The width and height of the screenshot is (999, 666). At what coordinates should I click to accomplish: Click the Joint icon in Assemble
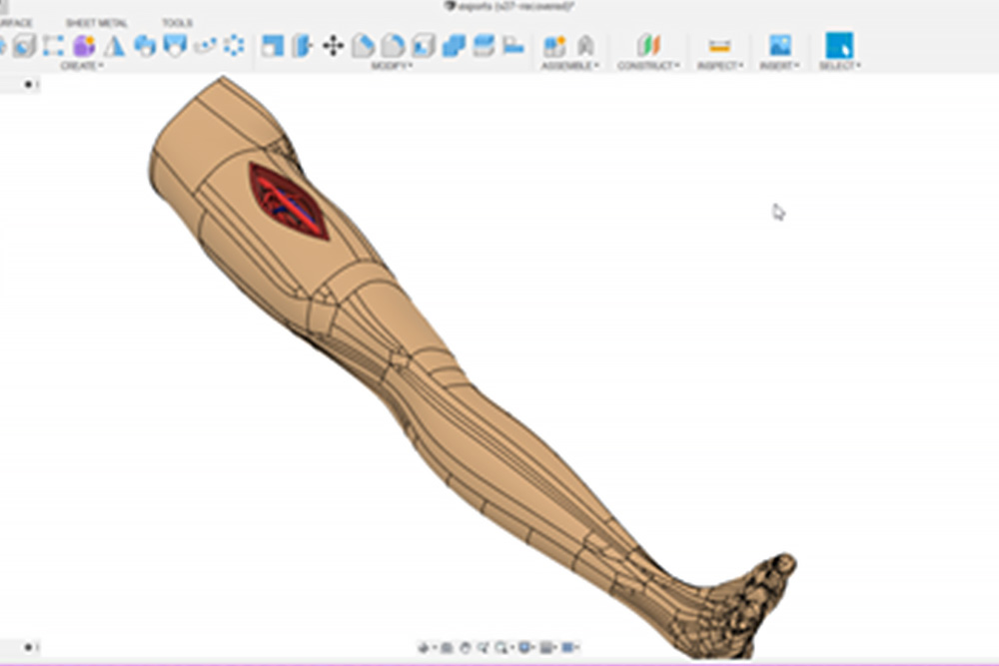(585, 46)
